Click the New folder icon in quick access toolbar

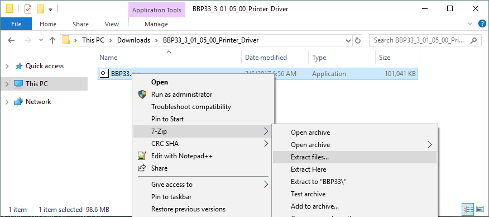pos(41,9)
